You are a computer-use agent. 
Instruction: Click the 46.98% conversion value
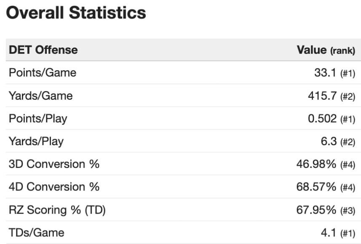point(316,164)
